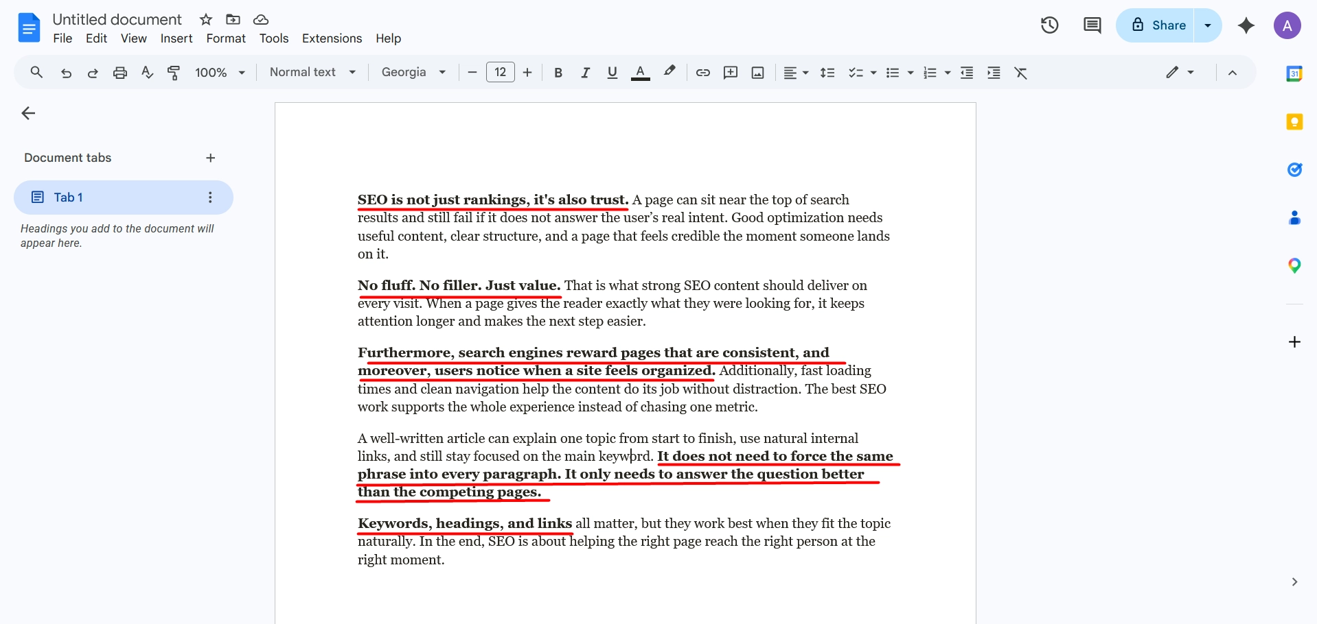Open the Georgia font dropdown
1317x624 pixels.
coord(414,72)
